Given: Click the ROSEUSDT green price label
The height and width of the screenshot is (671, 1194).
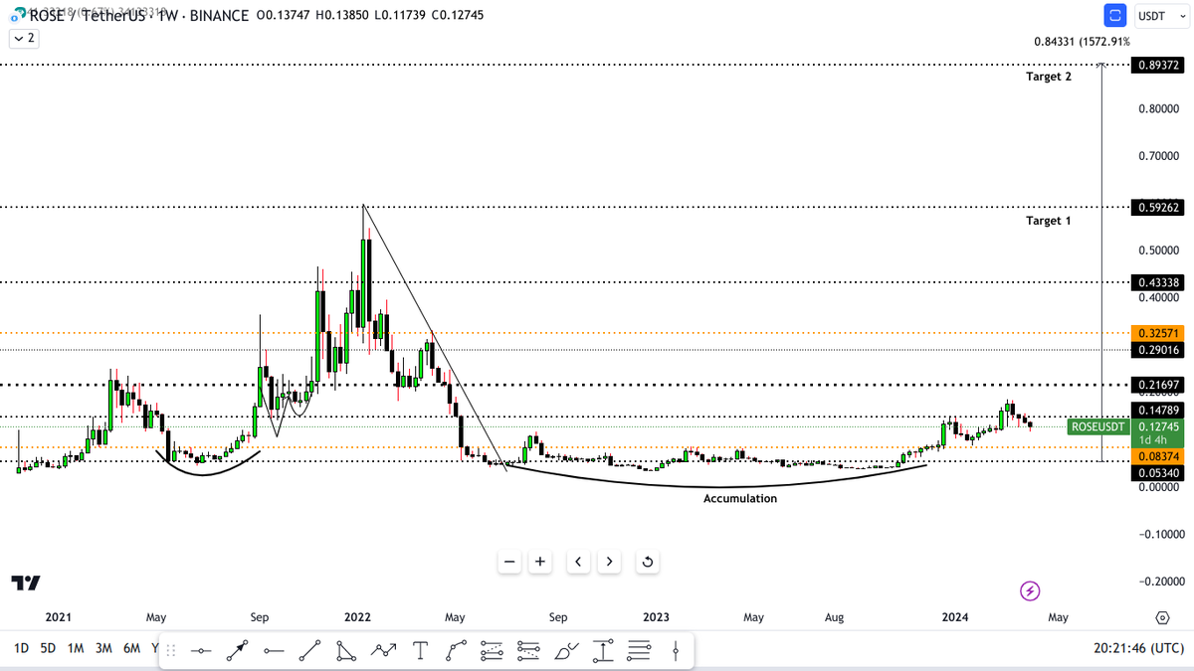Looking at the screenshot, I should pyautogui.click(x=1097, y=426).
